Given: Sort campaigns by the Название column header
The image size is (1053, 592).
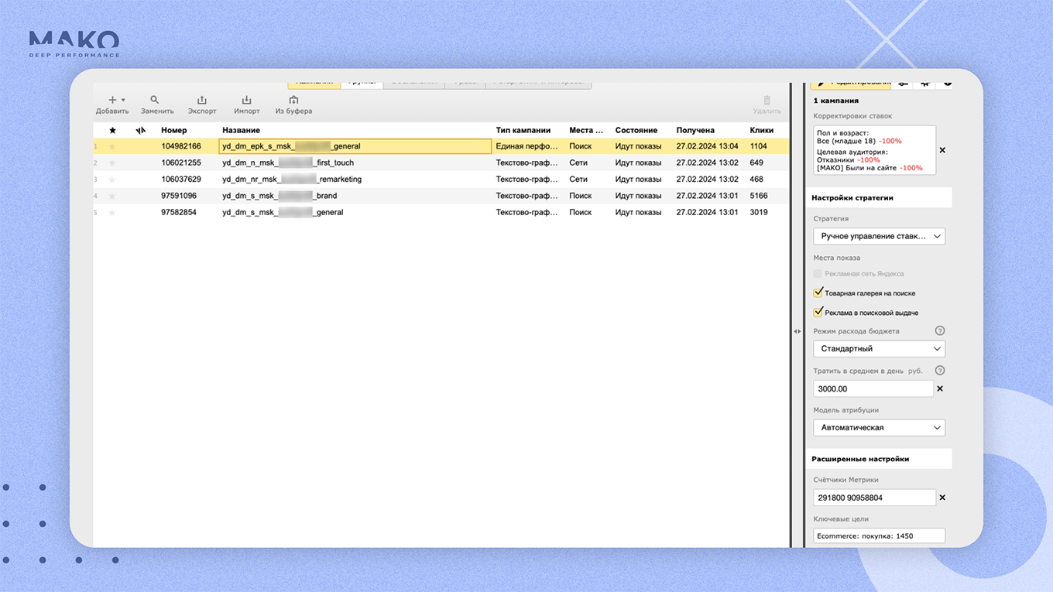Looking at the screenshot, I should 241,130.
